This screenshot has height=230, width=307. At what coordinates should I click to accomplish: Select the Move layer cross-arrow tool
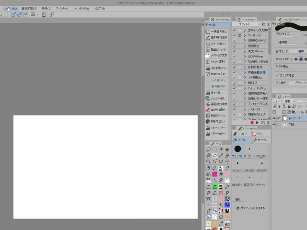(227, 161)
